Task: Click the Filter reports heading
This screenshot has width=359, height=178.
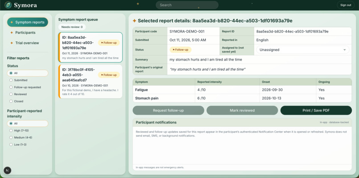Action: pyautogui.click(x=18, y=58)
